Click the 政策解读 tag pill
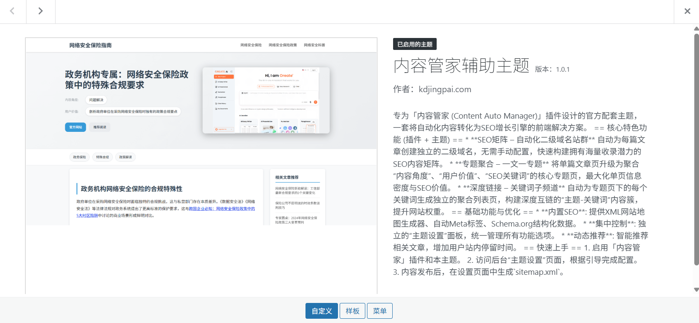The image size is (699, 323). [126, 157]
